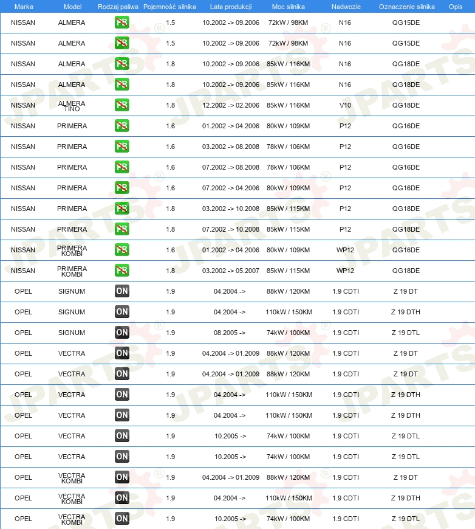Click petrol icon in PRIMERA KOMBI 1.8 row

pyautogui.click(x=121, y=270)
